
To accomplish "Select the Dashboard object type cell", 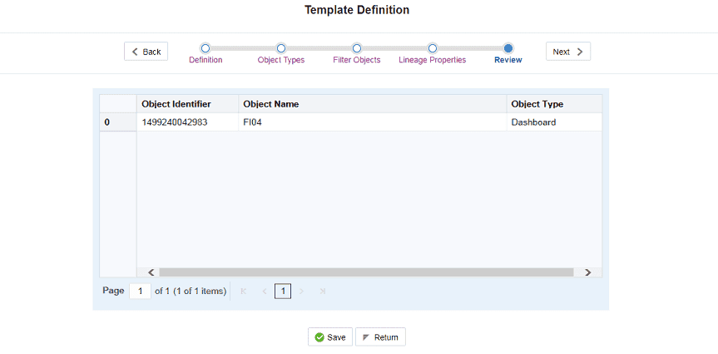I will (x=555, y=122).
